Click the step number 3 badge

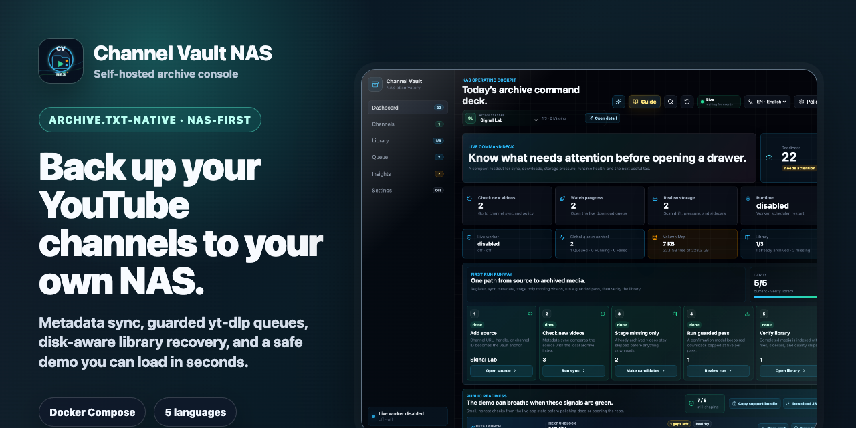tap(619, 314)
